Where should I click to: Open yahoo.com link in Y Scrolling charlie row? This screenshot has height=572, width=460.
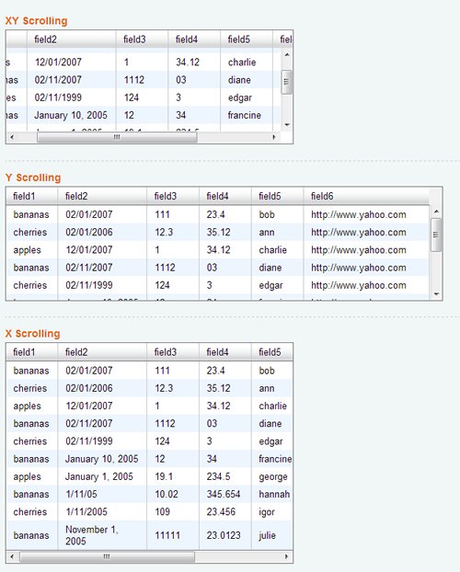click(359, 250)
